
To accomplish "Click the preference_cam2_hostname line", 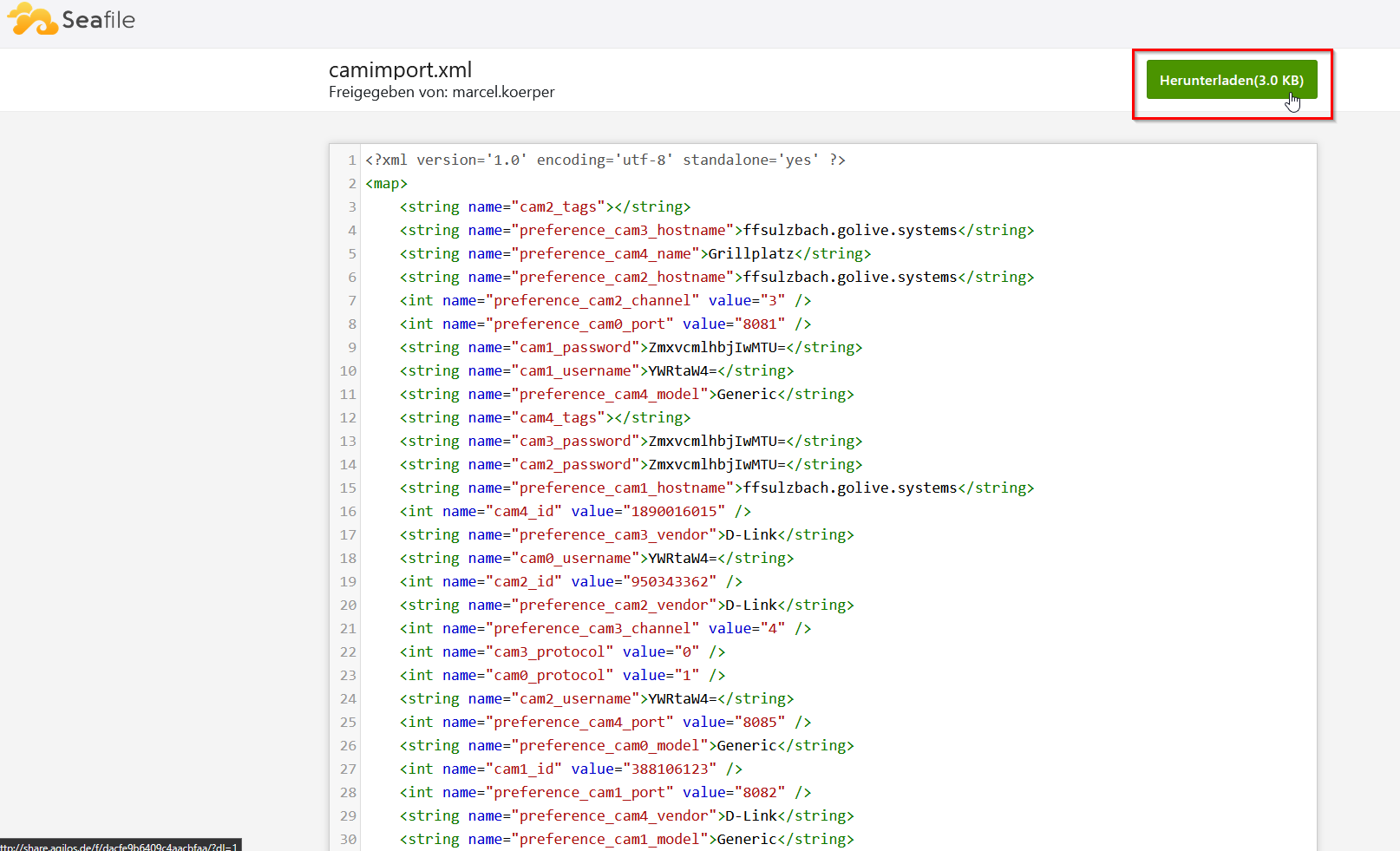I will [x=716, y=277].
